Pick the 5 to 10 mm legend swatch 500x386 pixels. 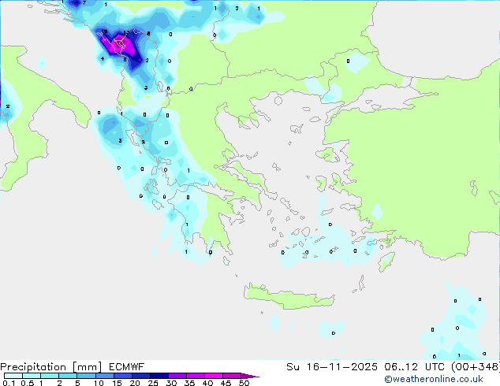(86, 376)
